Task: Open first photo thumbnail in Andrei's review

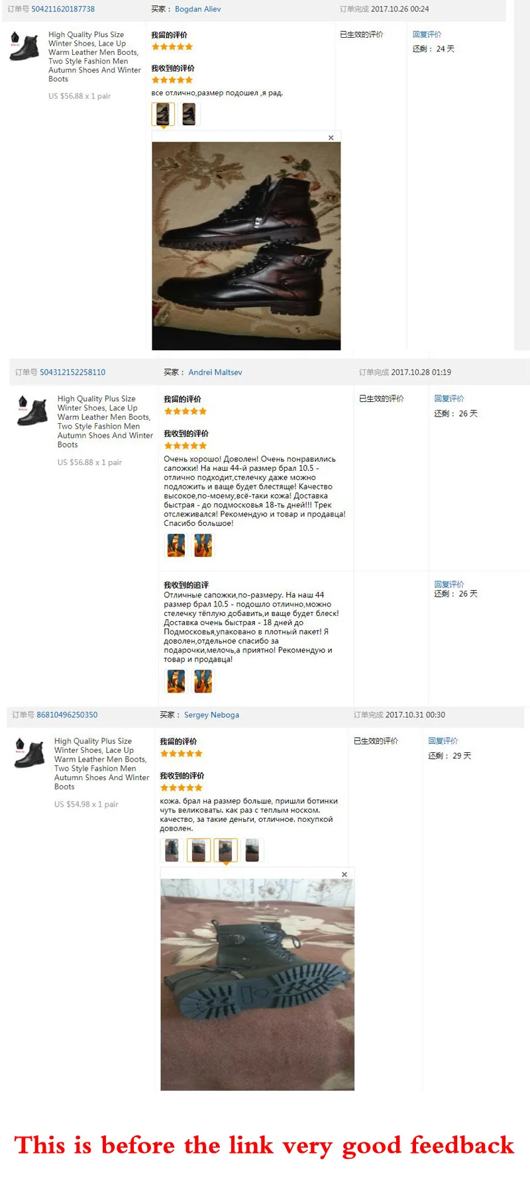Action: click(176, 546)
